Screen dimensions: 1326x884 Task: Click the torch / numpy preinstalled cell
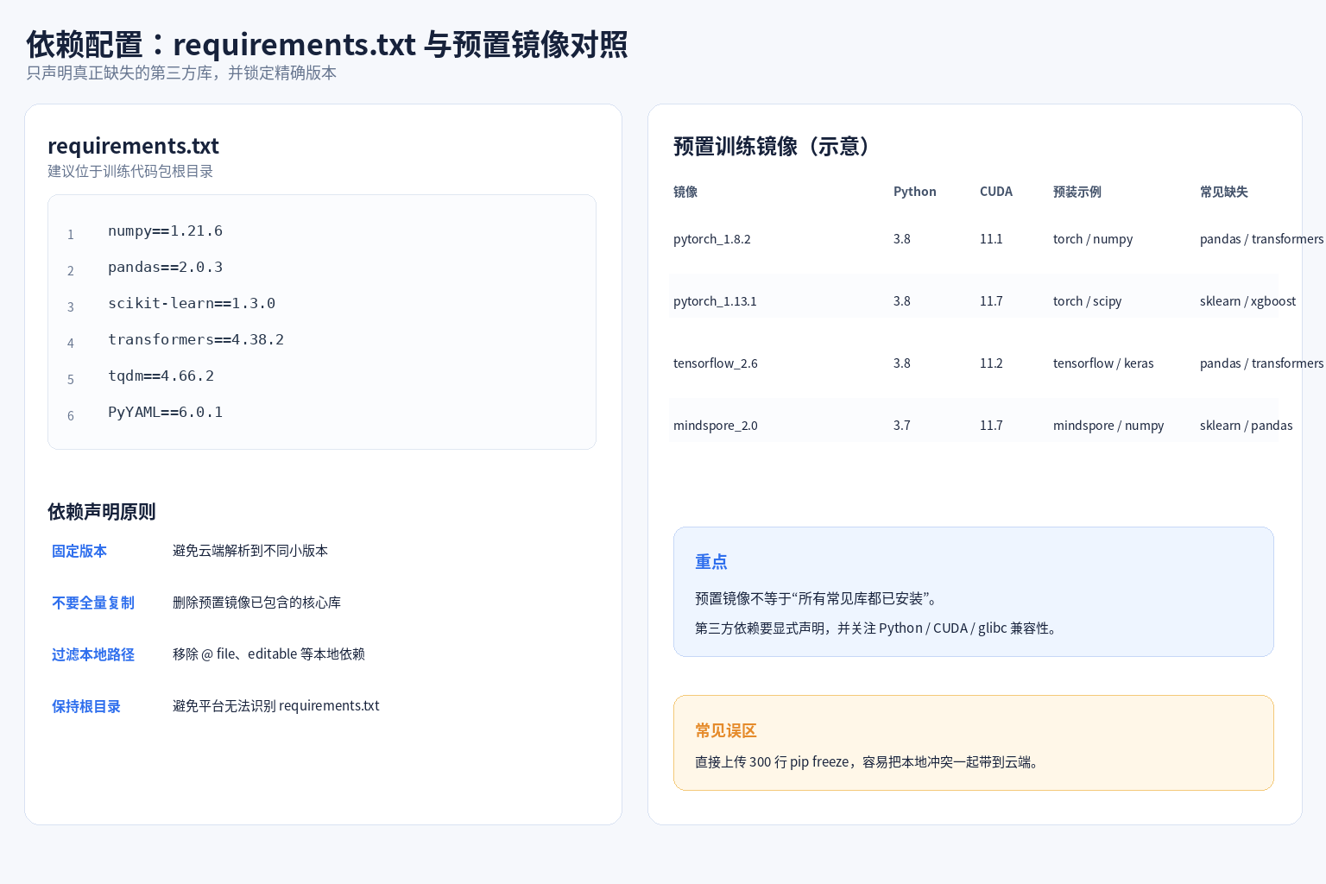click(1093, 239)
